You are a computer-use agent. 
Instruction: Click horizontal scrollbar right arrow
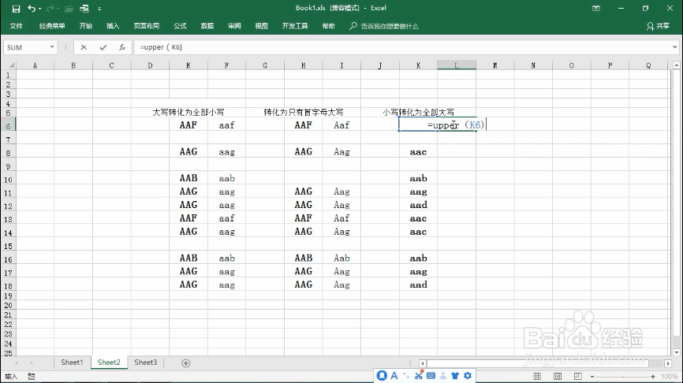coord(668,363)
